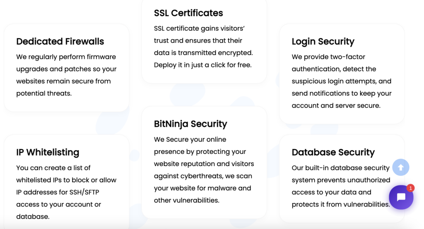This screenshot has height=229, width=424.
Task: Click the SSL certificate description paragraph
Action: (203, 47)
